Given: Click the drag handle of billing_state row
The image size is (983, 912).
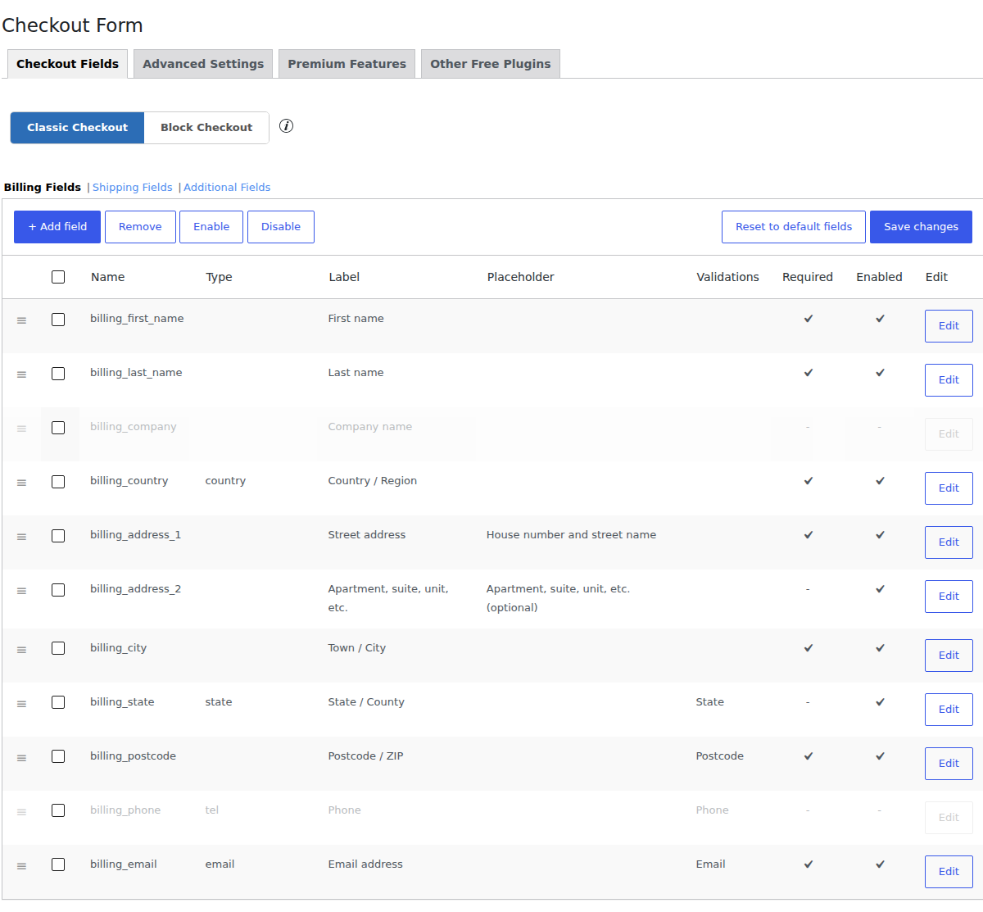Looking at the screenshot, I should point(22,704).
